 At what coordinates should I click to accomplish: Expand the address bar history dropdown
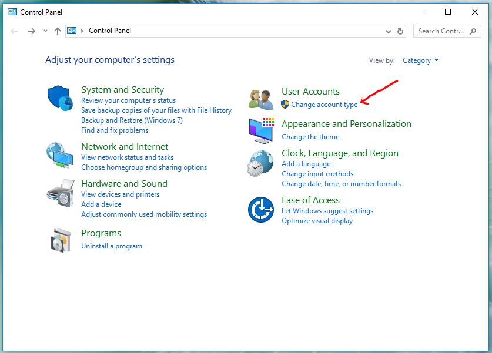389,31
